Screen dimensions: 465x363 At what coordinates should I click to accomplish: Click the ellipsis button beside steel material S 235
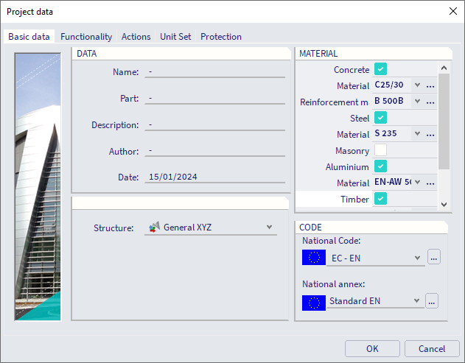coord(430,134)
